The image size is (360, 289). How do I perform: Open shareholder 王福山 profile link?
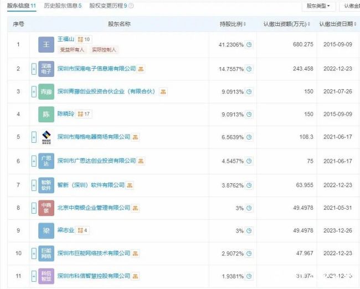click(66, 39)
